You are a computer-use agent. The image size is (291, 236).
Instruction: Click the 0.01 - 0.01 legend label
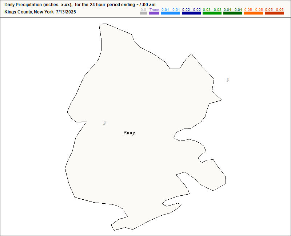[171, 10]
